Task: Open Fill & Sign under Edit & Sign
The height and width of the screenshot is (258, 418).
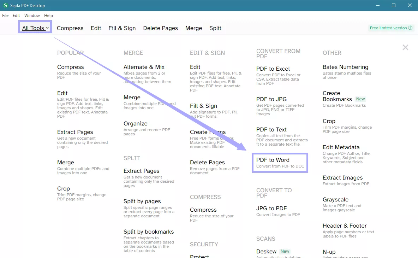Action: tap(203, 106)
